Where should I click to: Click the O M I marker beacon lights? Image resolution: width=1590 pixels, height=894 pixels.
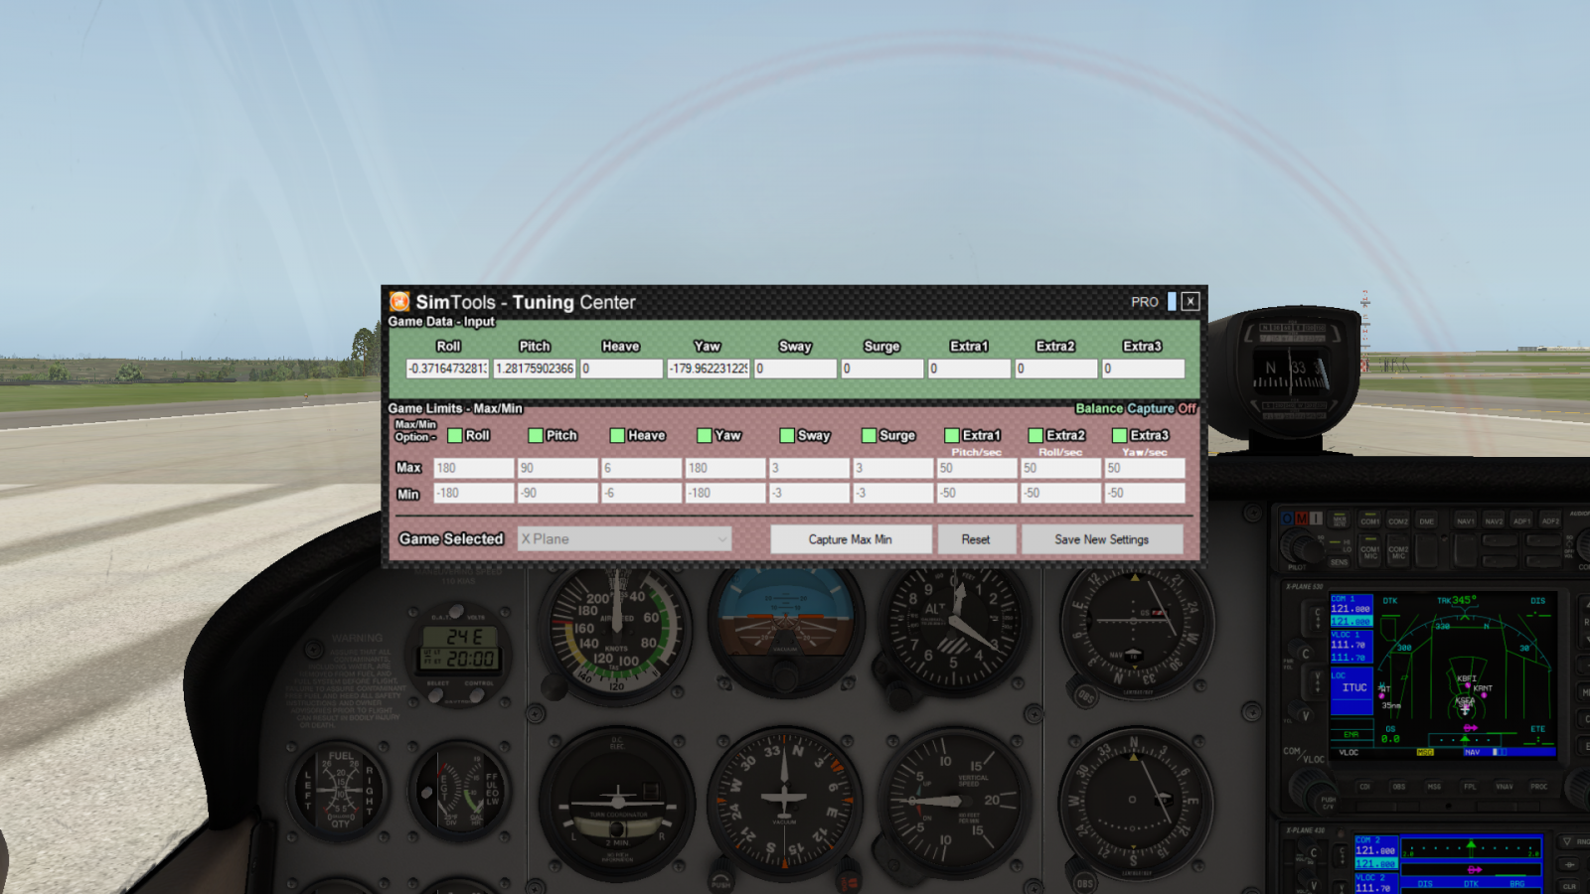(1301, 519)
